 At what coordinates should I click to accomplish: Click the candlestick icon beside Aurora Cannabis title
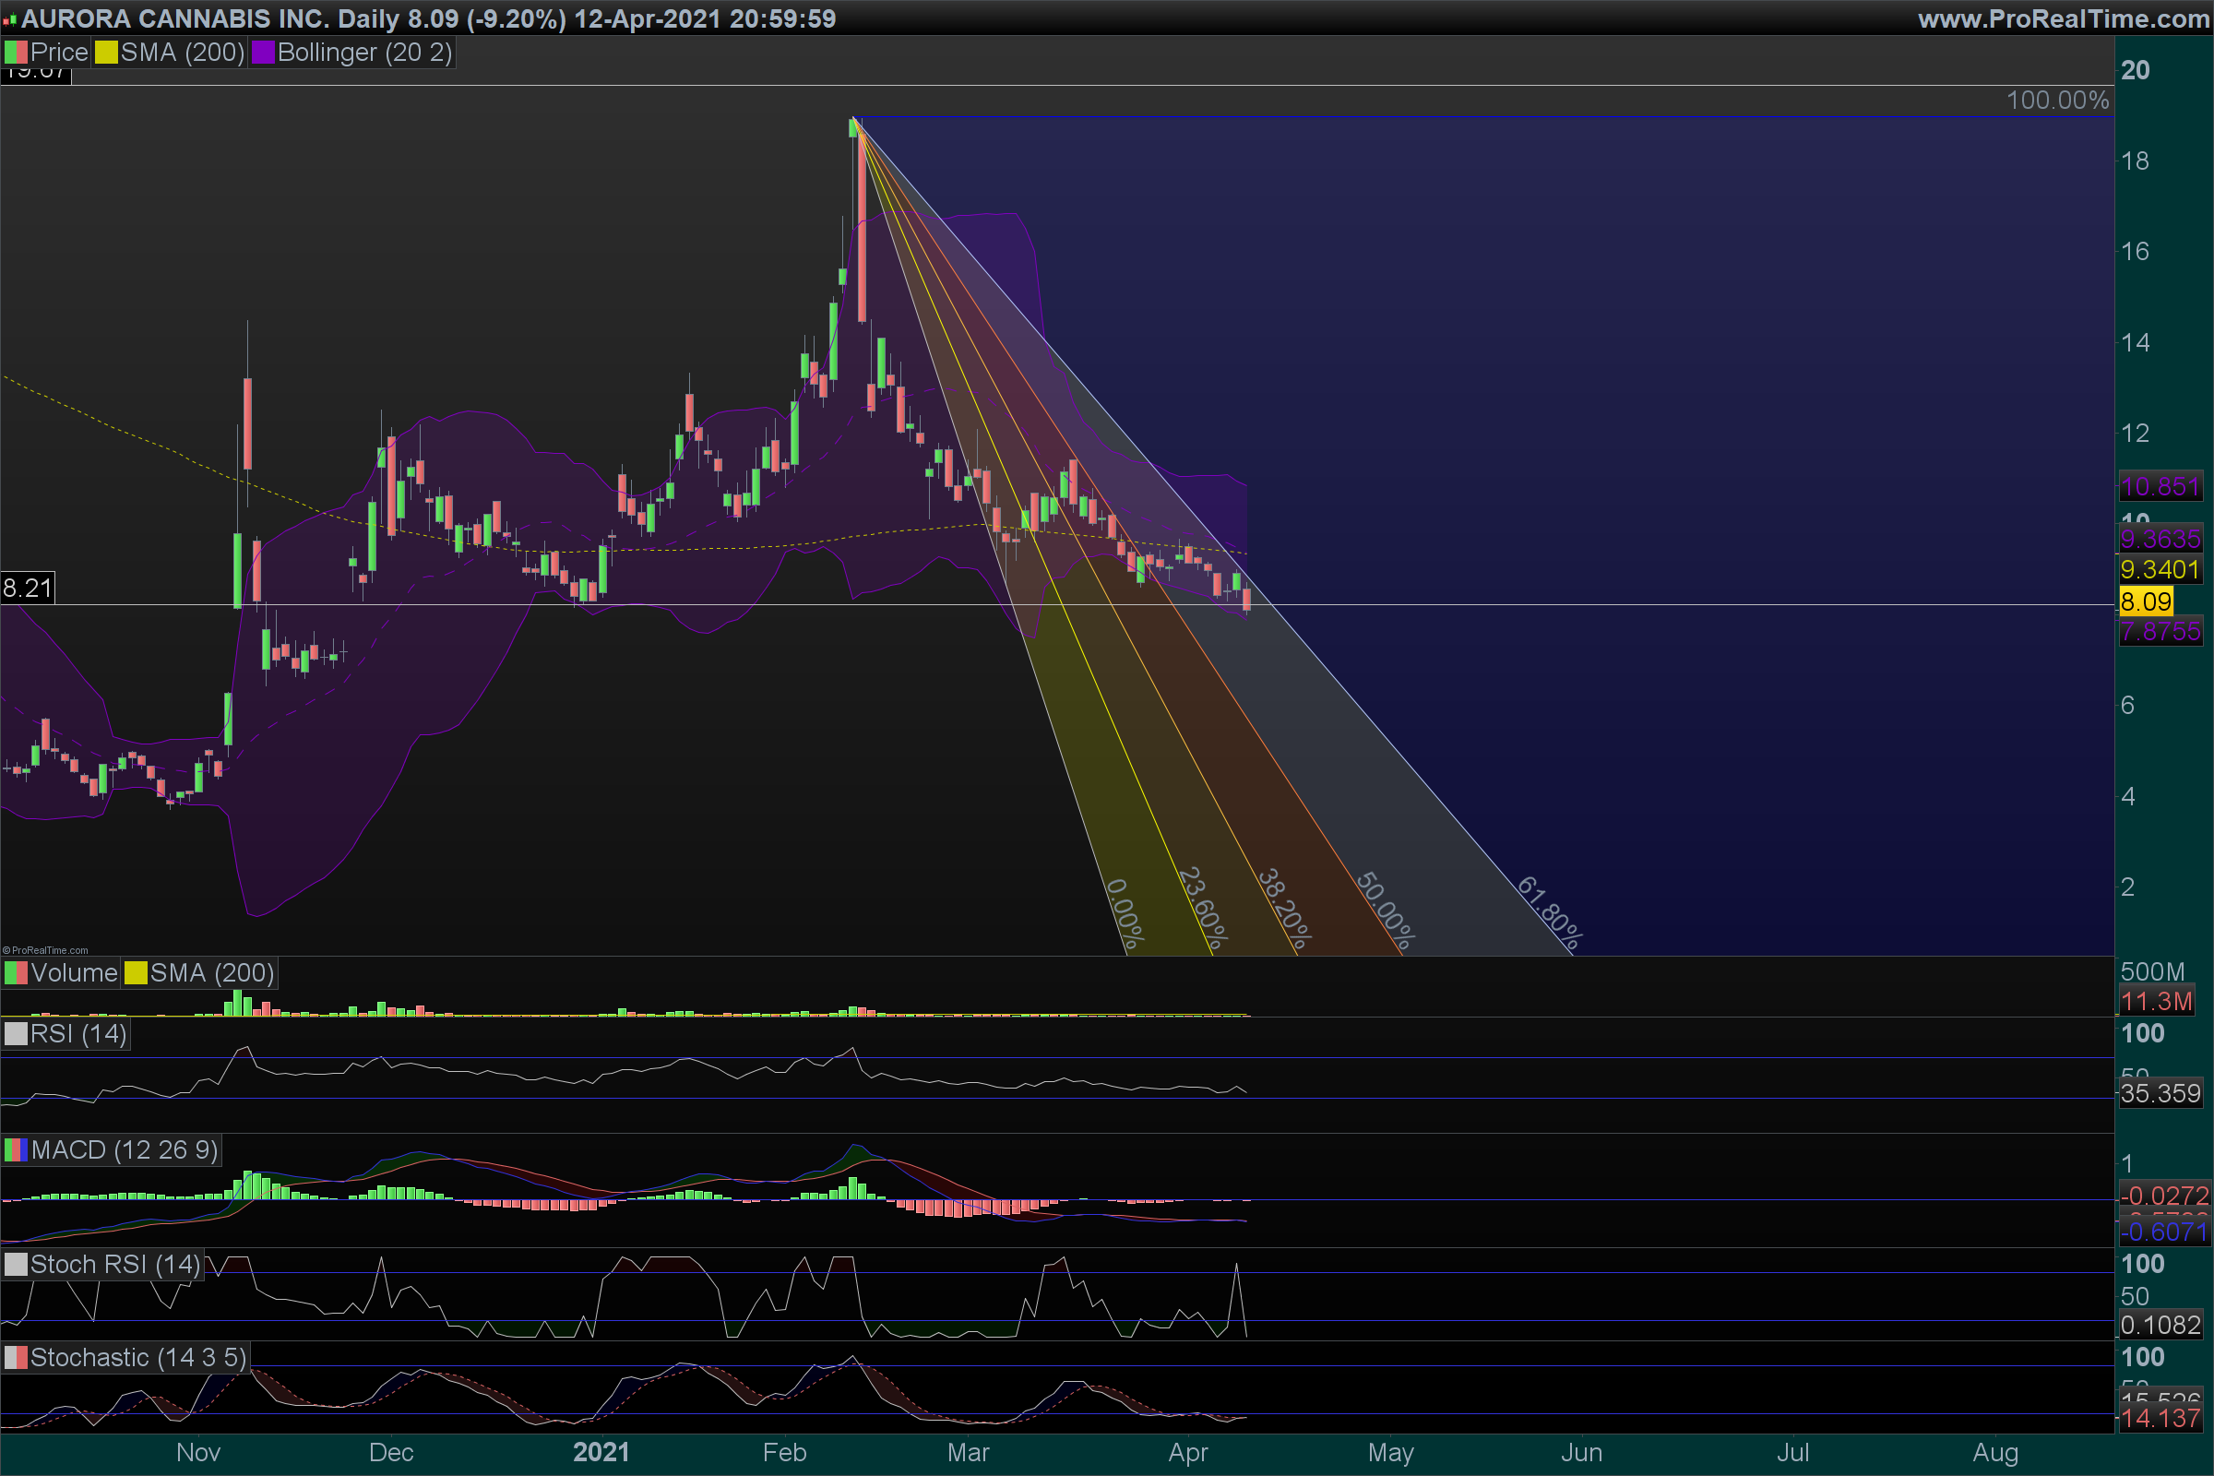10,18
